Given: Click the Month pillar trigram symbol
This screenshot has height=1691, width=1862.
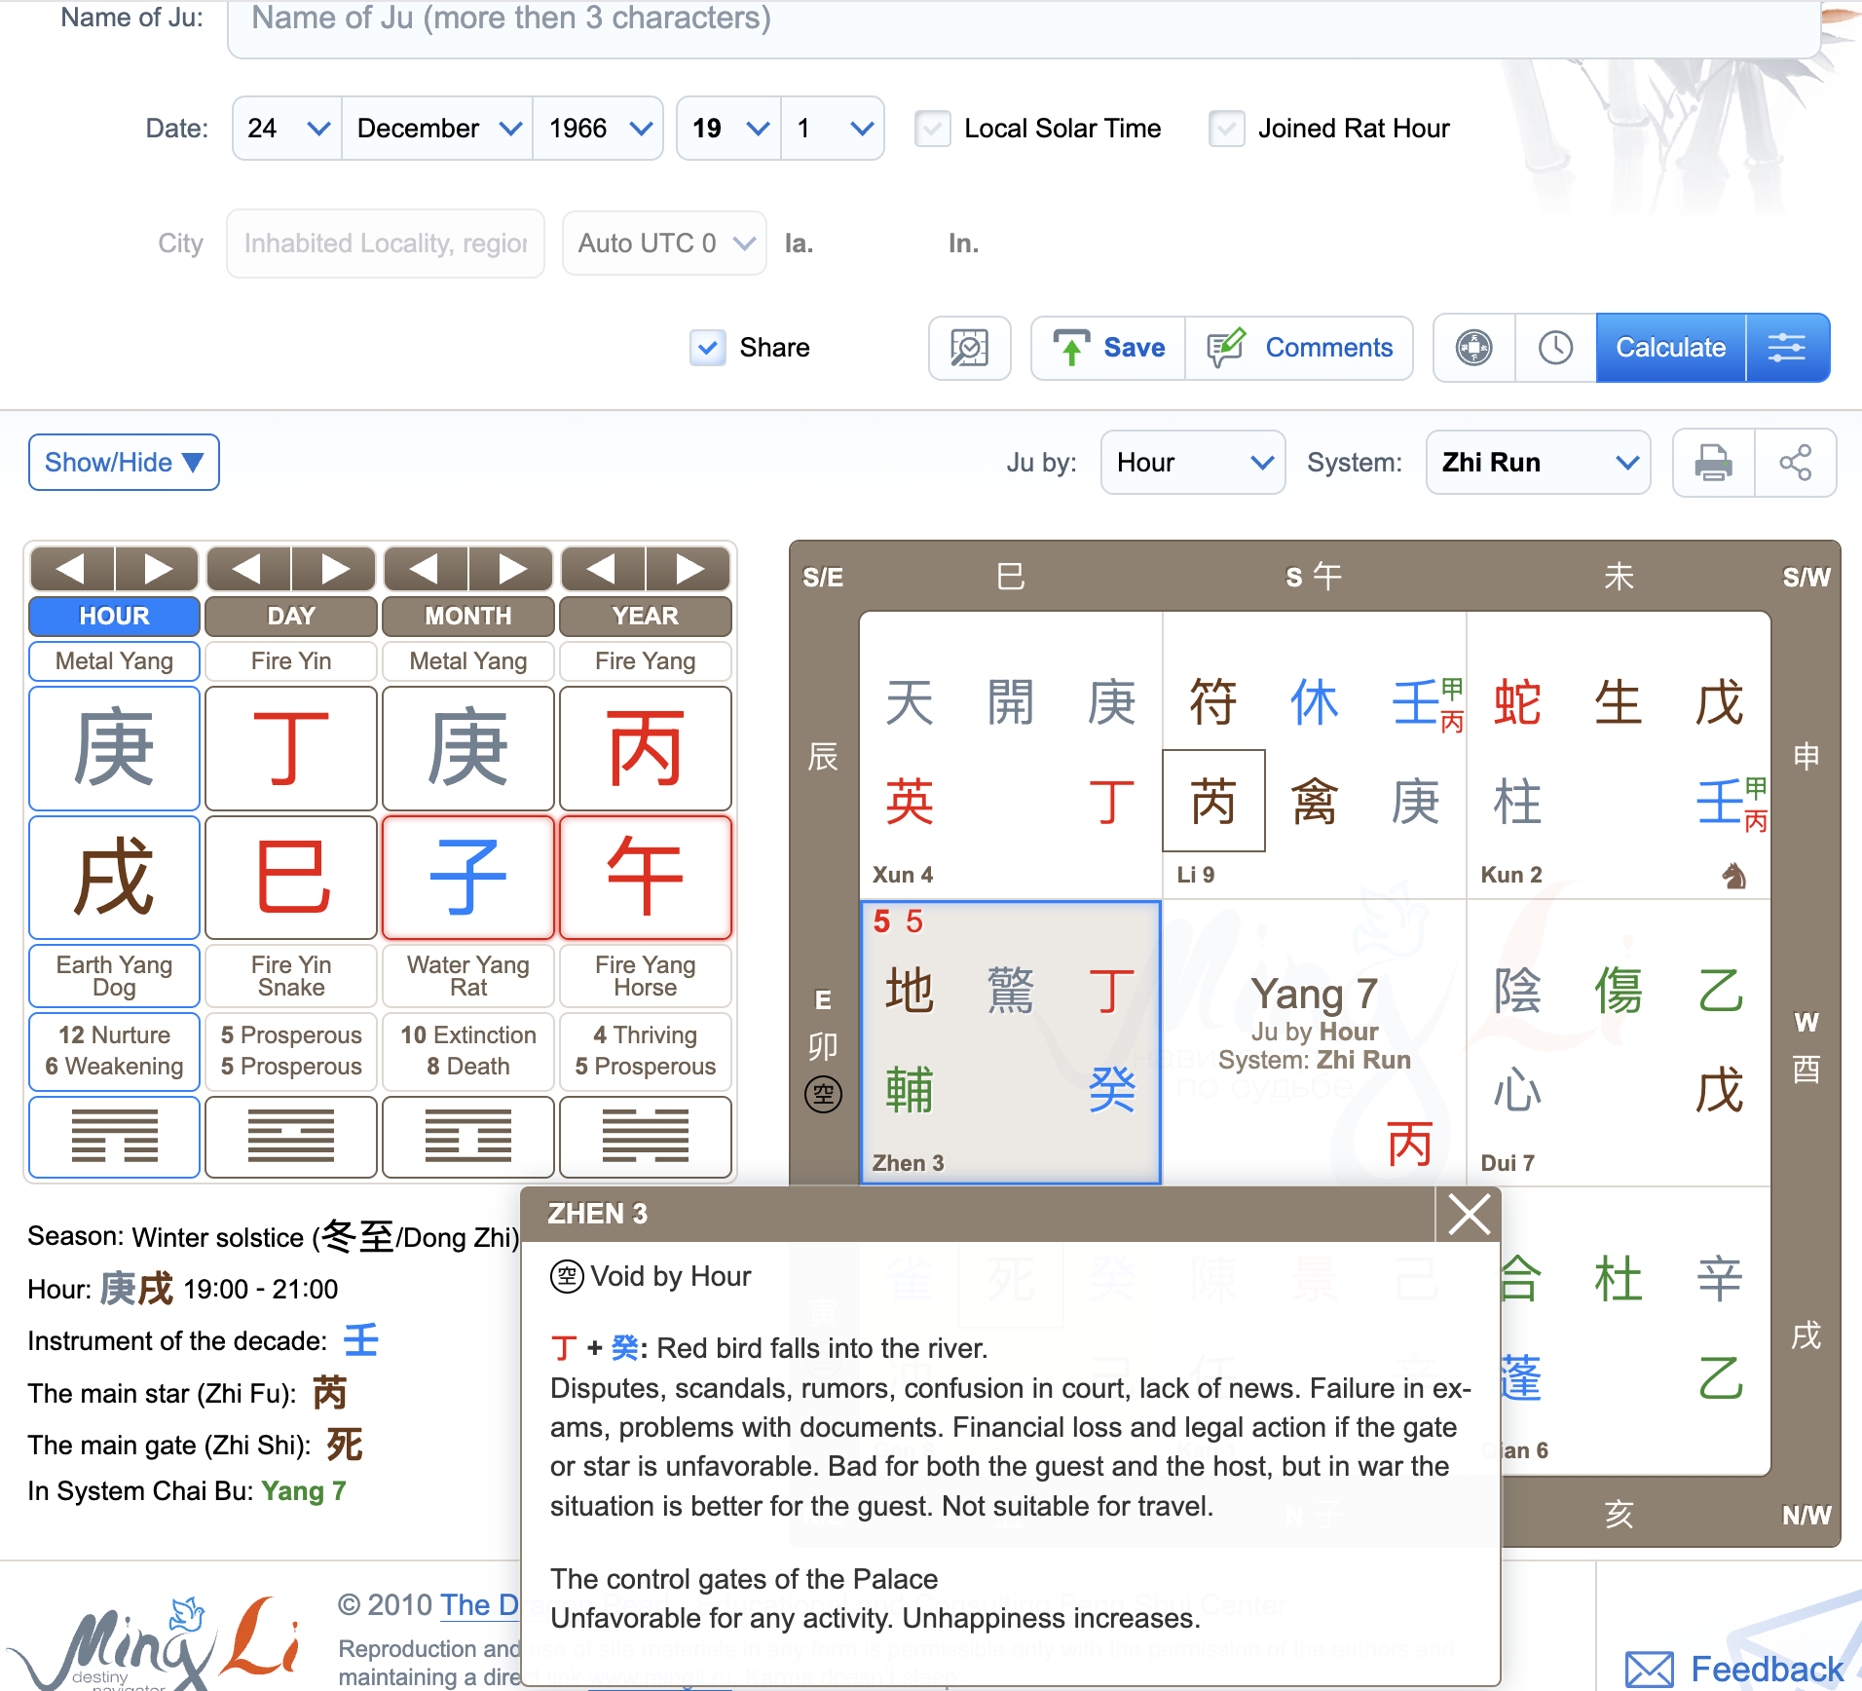Looking at the screenshot, I should [468, 1137].
